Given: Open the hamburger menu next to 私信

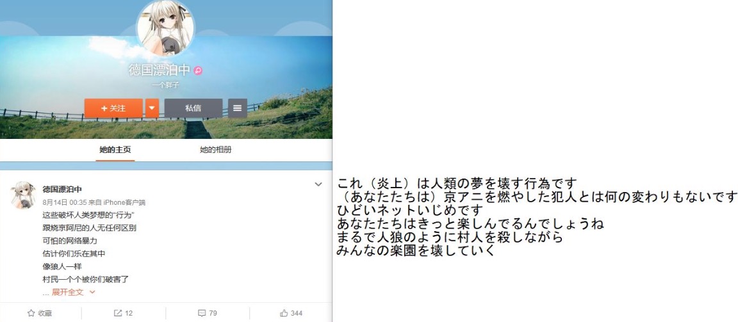Looking at the screenshot, I should coord(237,108).
